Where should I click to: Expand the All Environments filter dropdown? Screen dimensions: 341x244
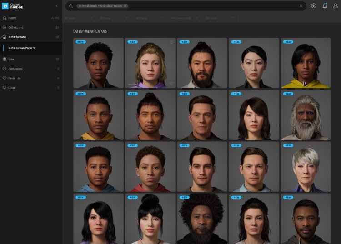click(185, 18)
